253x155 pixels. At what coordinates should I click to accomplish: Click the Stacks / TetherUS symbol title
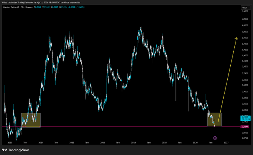(10, 7)
